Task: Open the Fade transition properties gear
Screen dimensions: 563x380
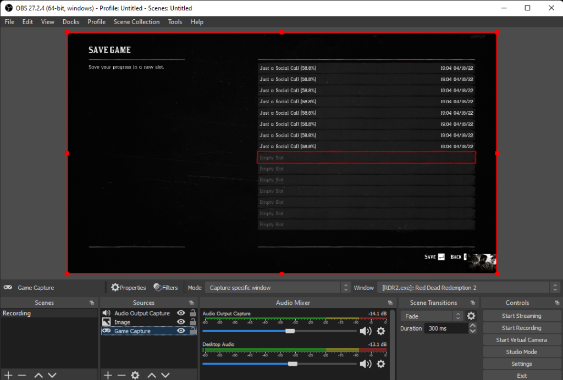Action: coord(471,316)
